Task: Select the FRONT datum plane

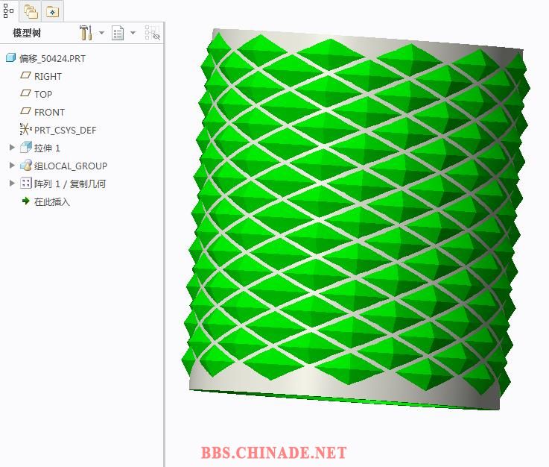Action: tap(49, 112)
